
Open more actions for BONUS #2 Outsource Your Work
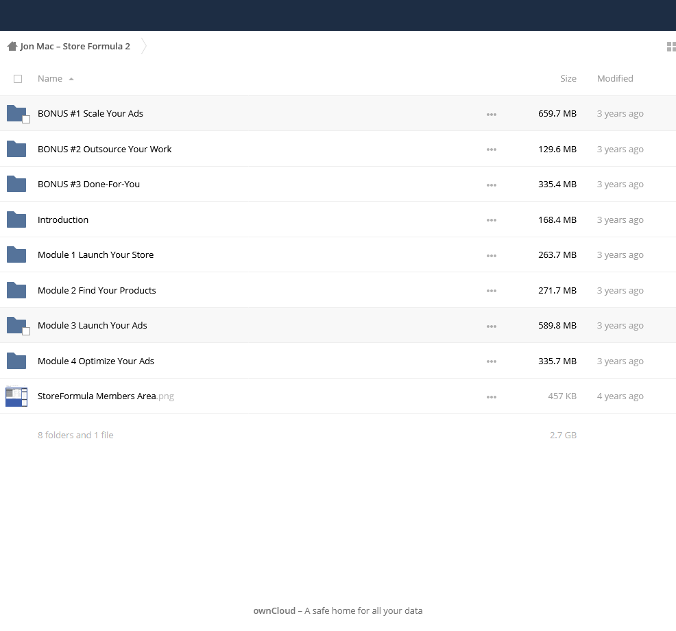492,150
